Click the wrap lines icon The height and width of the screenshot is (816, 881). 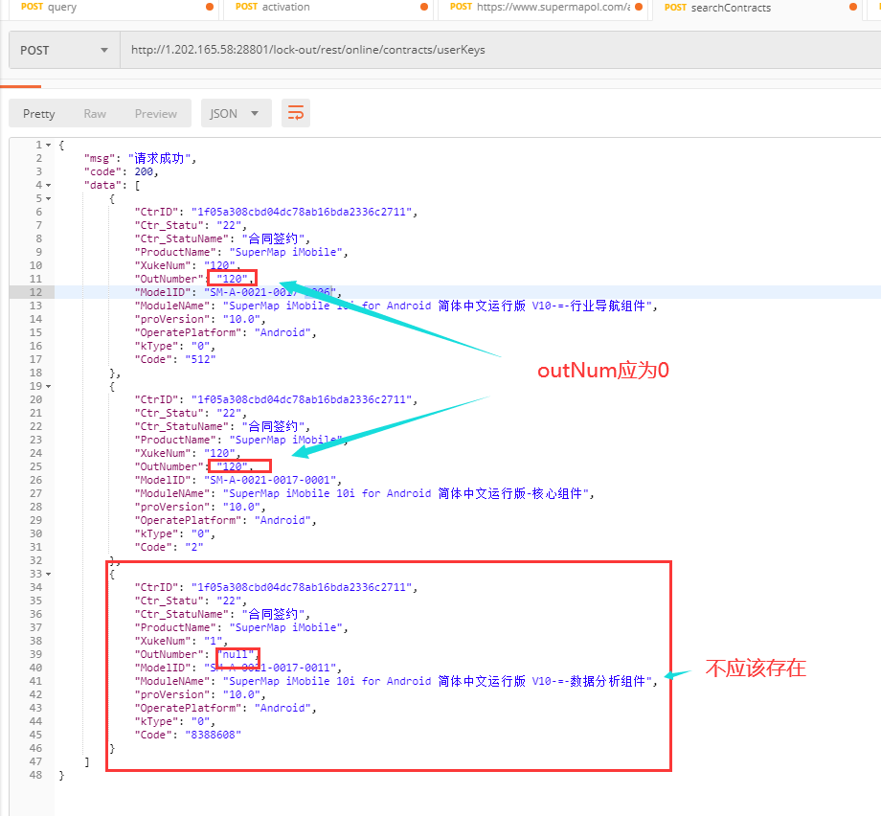pos(296,113)
